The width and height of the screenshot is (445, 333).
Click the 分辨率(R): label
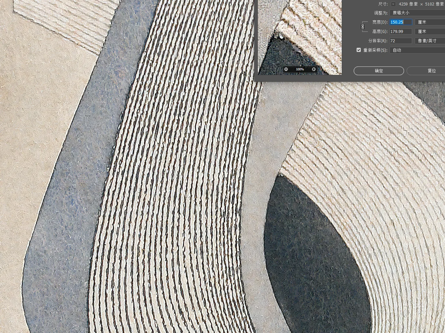coord(378,41)
